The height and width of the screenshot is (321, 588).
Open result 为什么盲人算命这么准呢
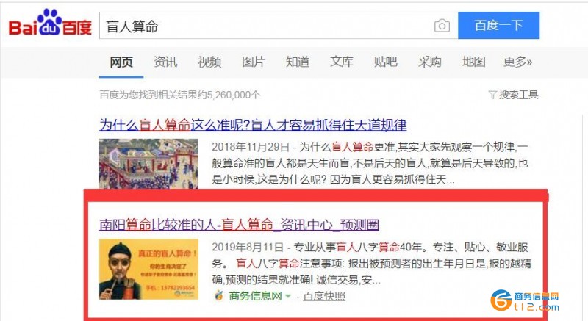(253, 125)
